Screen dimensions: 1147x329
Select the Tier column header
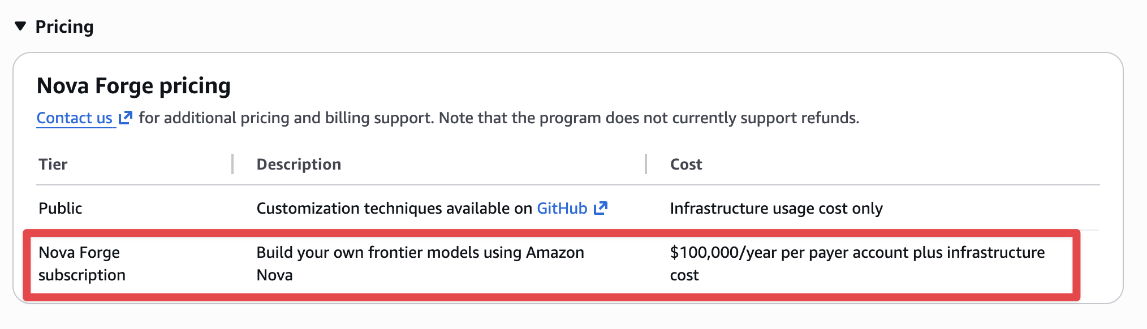click(53, 164)
